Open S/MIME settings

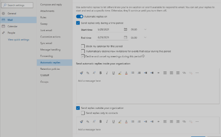tap(55, 75)
